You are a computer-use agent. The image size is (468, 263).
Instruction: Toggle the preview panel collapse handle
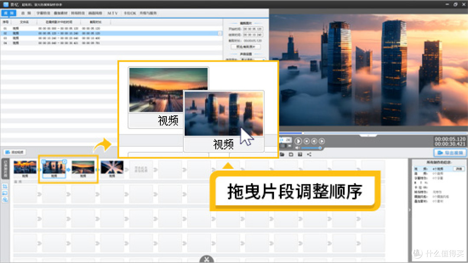pos(368,135)
